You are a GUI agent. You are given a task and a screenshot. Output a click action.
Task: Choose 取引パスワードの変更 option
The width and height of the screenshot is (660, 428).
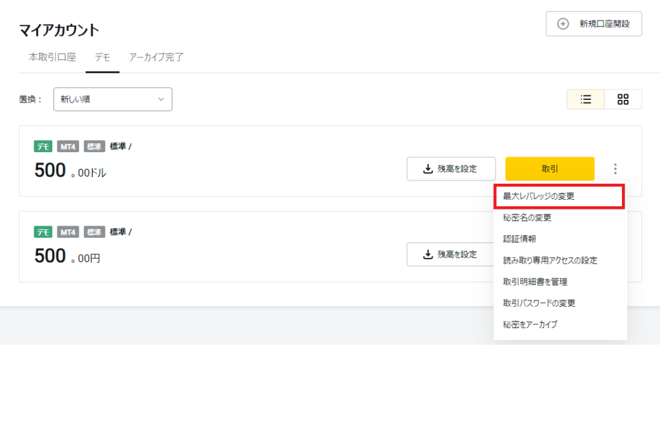pos(539,303)
